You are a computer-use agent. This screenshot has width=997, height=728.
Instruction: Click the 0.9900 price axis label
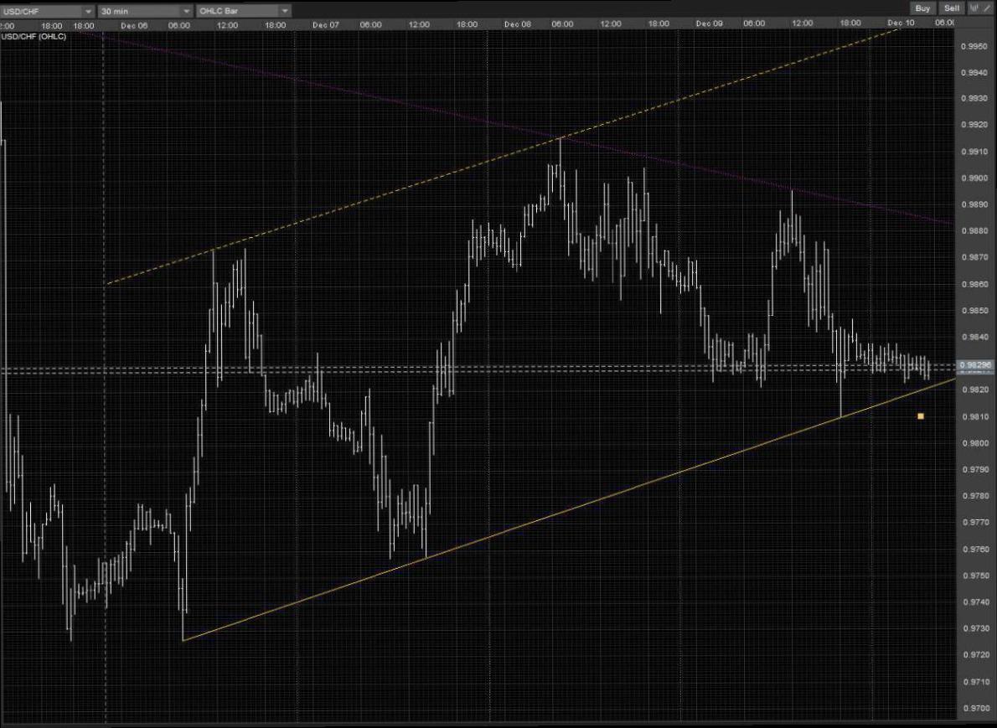pos(974,178)
